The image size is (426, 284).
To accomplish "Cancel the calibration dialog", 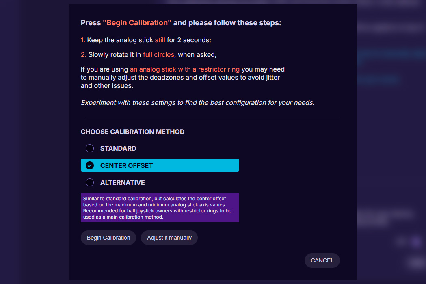I will pyautogui.click(x=322, y=260).
